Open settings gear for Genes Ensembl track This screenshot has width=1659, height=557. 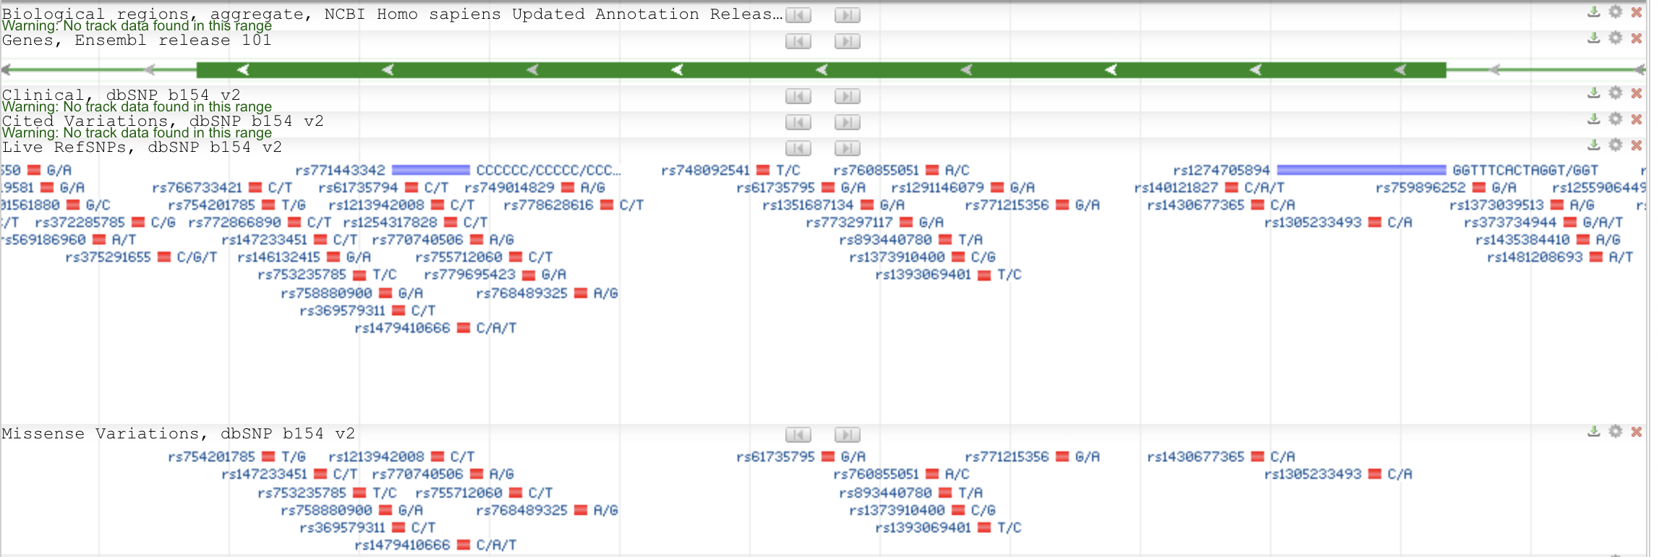[1615, 38]
